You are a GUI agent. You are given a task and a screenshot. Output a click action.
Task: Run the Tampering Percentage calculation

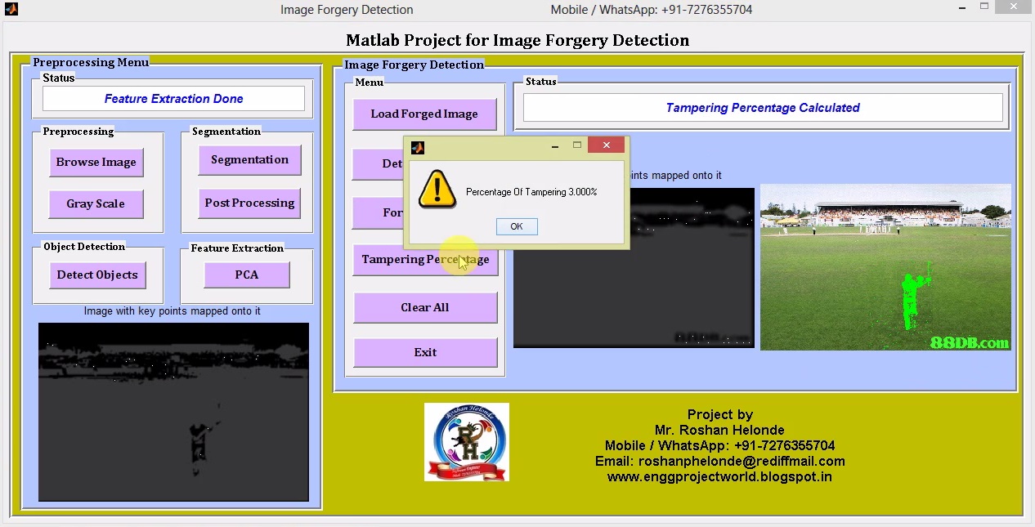424,259
